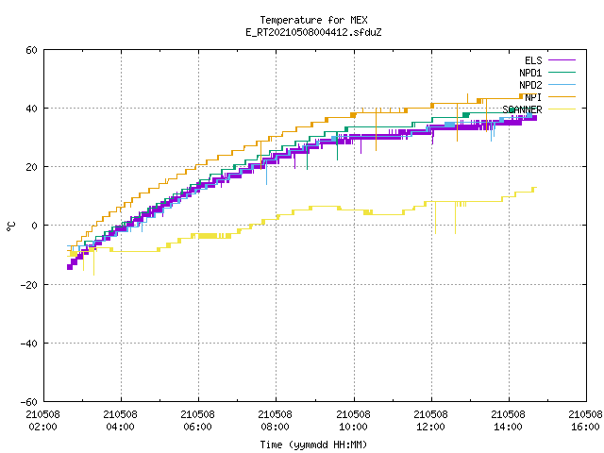The height and width of the screenshot is (453, 604).
Task: Click the x-axis tick label 210508 08:00
Action: point(275,421)
